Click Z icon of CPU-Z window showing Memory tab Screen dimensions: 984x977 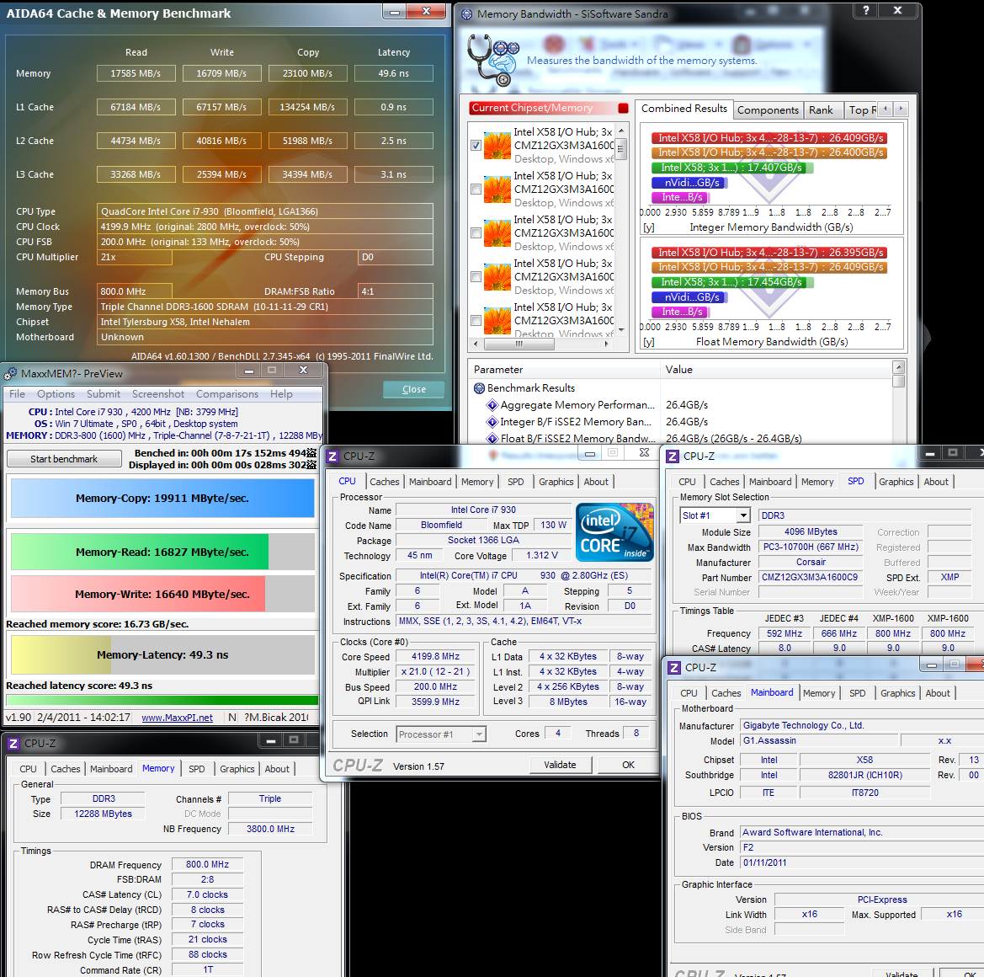coord(13,744)
